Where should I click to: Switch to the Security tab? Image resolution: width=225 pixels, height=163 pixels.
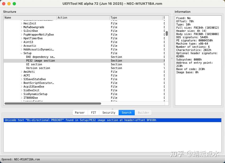click(x=109, y=113)
